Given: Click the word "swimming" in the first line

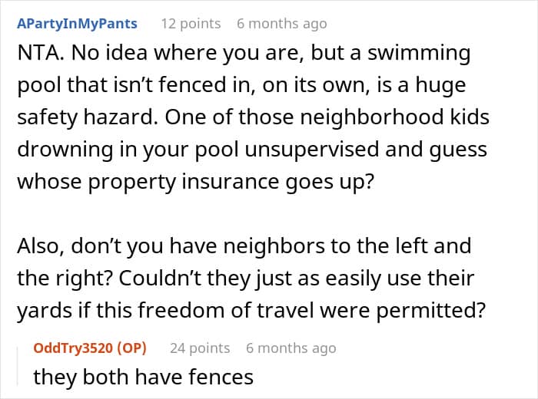Looking at the screenshot, I should 419,53.
